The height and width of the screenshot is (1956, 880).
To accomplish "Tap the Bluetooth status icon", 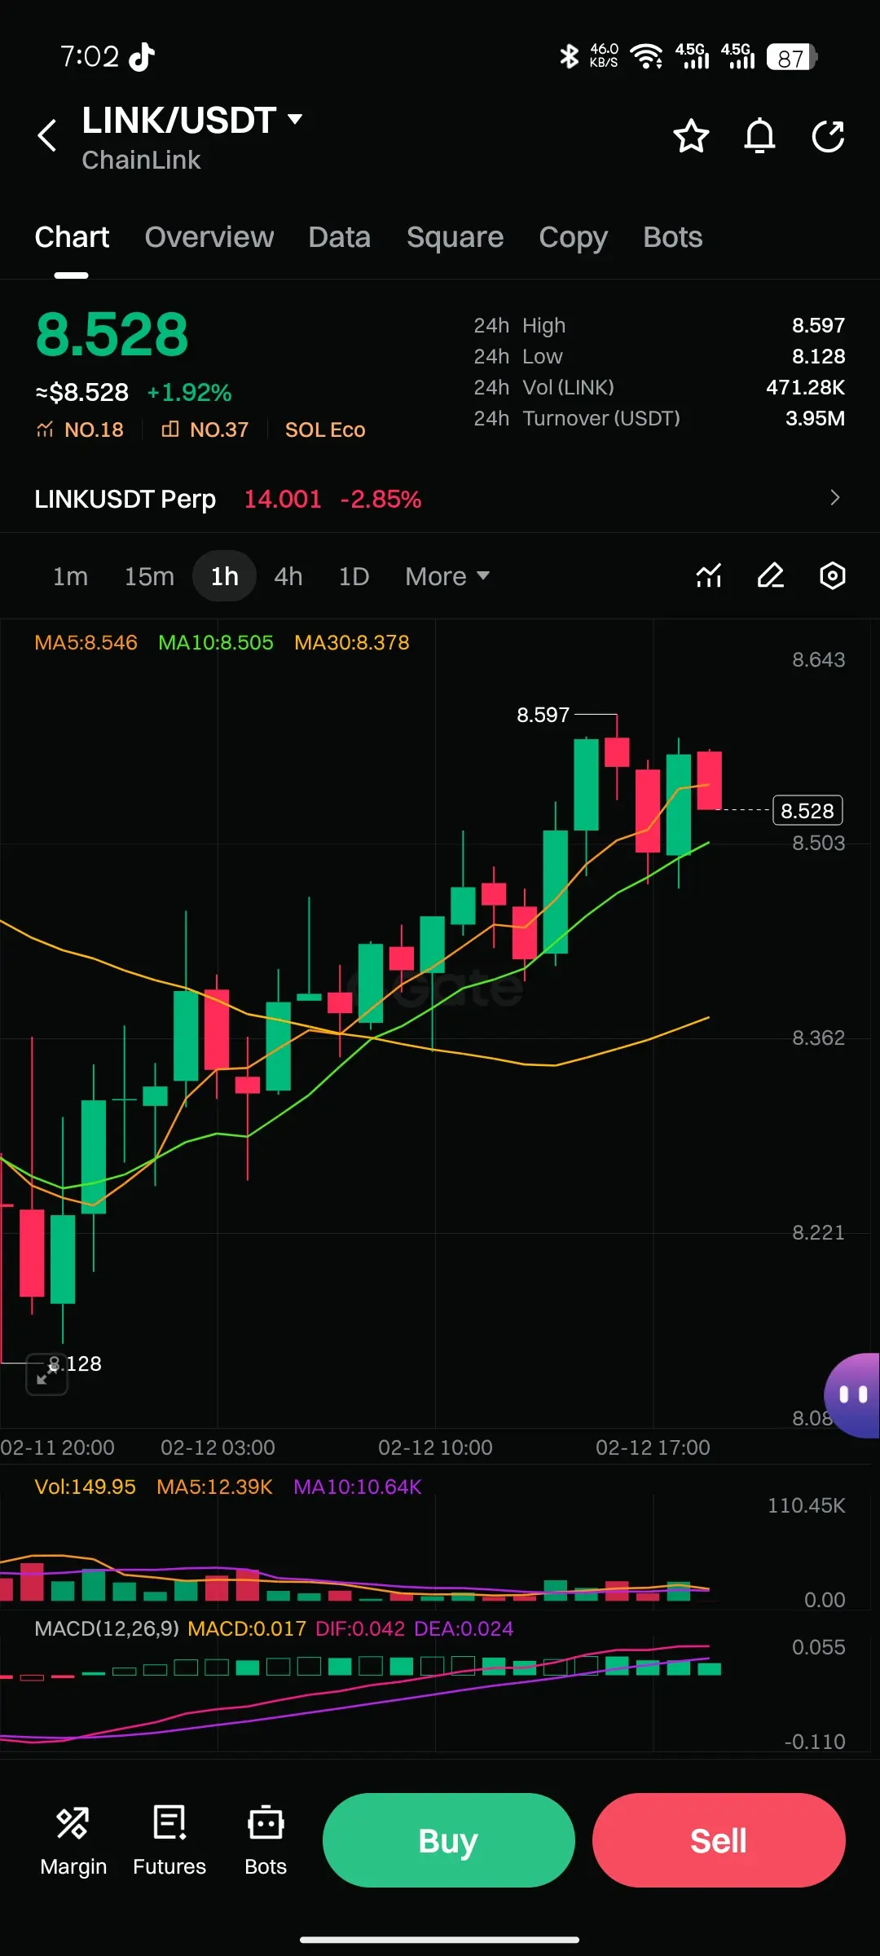I will 569,56.
